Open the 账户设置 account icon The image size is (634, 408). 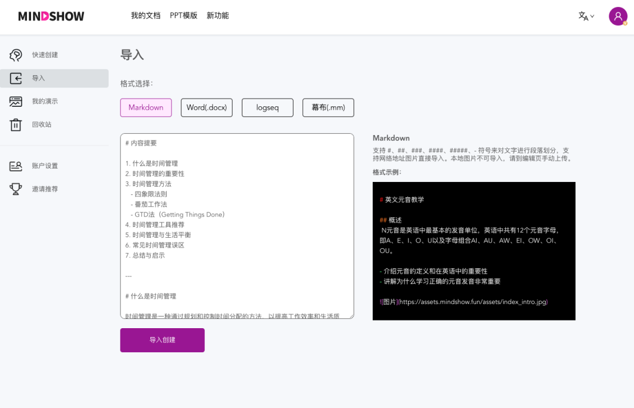[x=16, y=166]
